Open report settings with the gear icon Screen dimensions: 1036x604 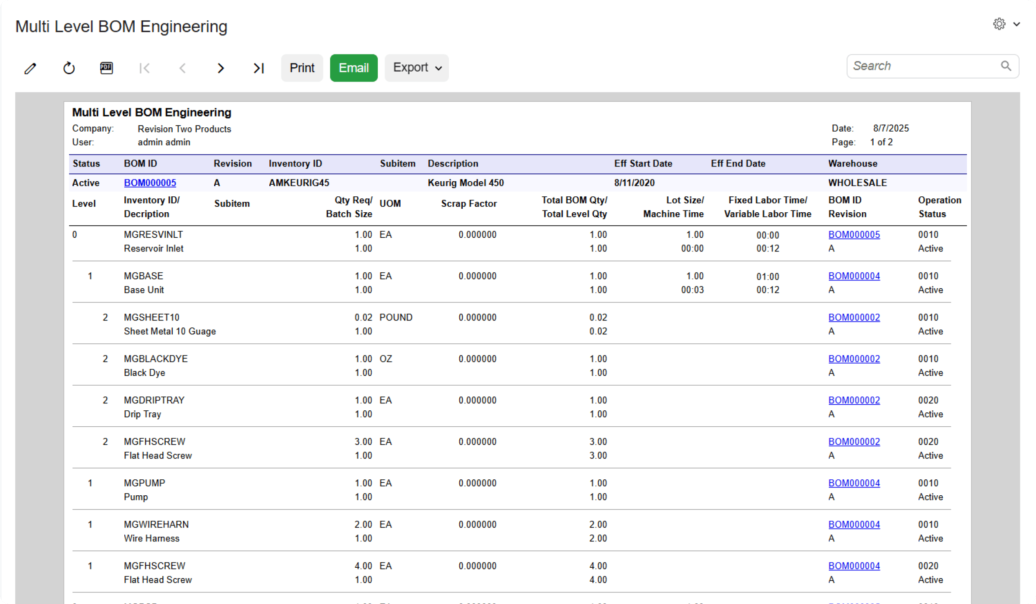[x=999, y=24]
